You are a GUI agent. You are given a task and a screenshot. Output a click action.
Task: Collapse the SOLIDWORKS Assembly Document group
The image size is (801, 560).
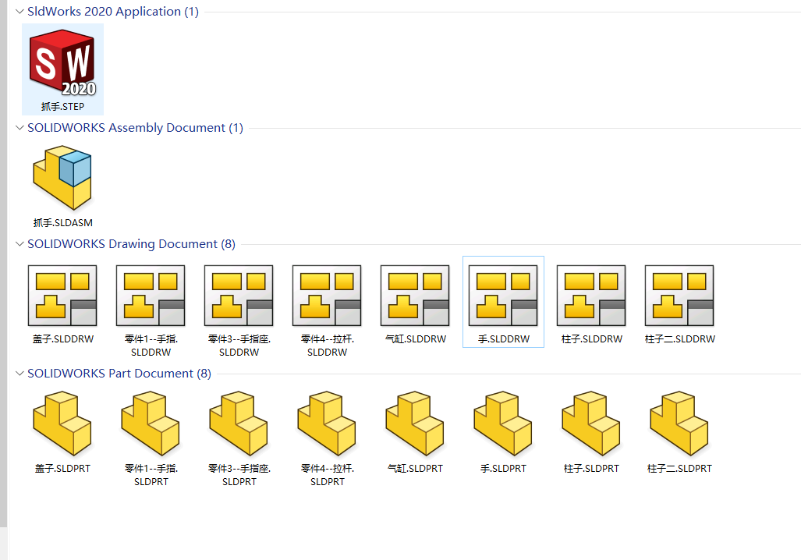coord(19,128)
